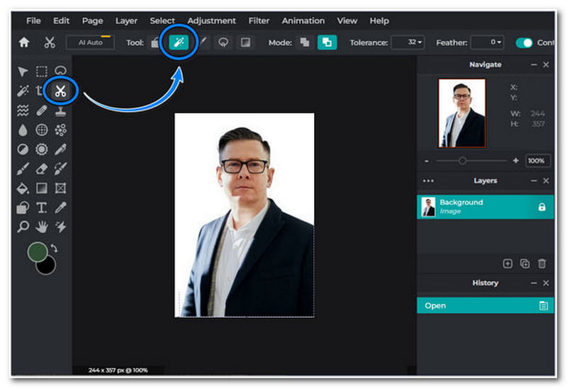567x388 pixels.
Task: Open the Filter menu
Action: pos(259,21)
